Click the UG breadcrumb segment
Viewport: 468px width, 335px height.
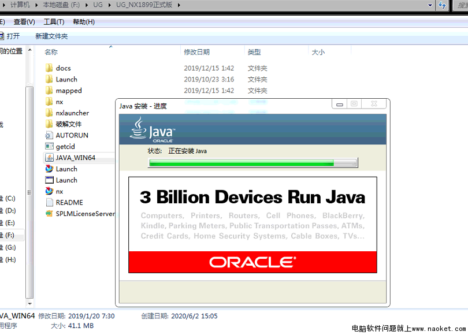(98, 5)
